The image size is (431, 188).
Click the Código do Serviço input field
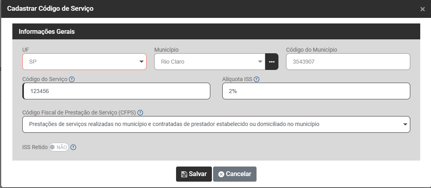[x=116, y=91]
